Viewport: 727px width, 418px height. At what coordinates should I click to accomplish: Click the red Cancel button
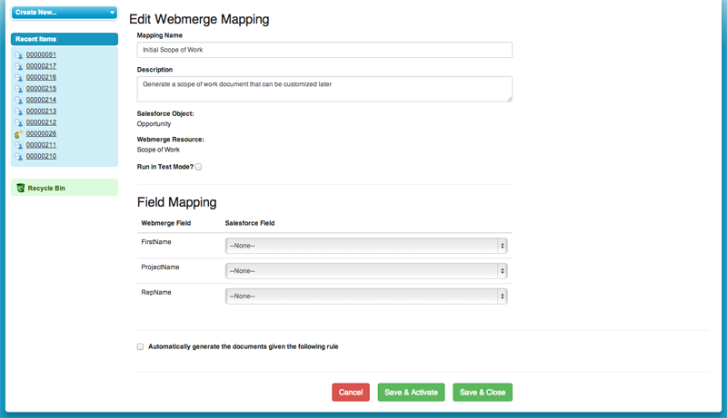351,392
